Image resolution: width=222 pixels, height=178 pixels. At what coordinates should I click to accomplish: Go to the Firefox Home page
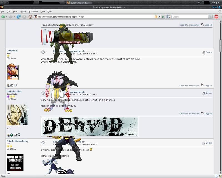(x=30, y=17)
